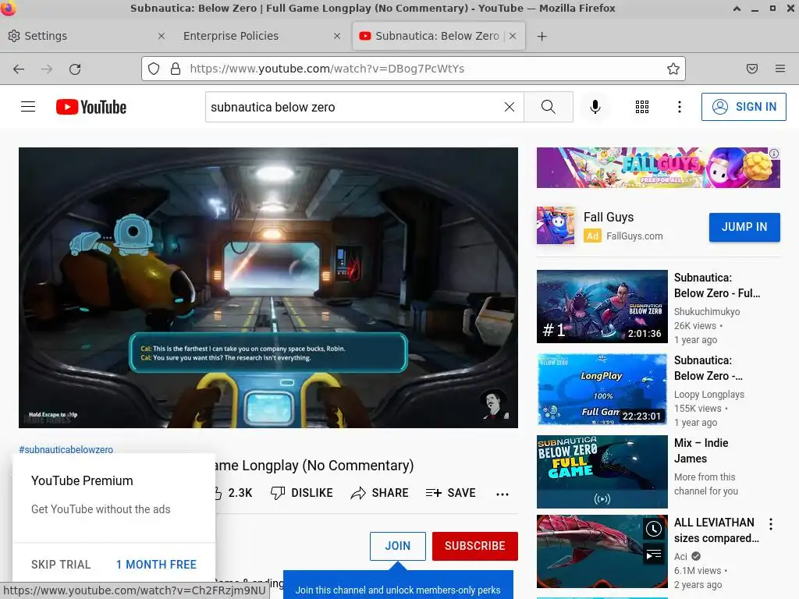Choose SKIP TRIAL in Premium popup

click(x=61, y=565)
